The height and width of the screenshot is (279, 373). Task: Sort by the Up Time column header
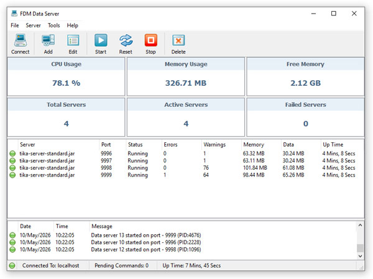pyautogui.click(x=342, y=145)
